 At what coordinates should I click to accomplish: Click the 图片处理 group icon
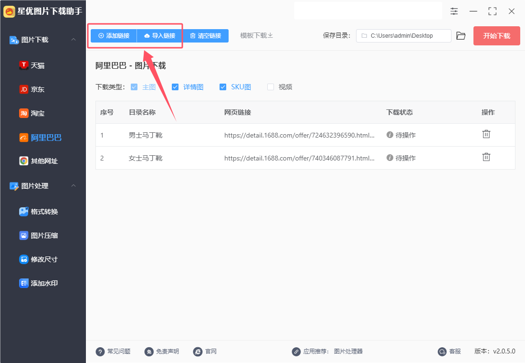click(x=14, y=186)
